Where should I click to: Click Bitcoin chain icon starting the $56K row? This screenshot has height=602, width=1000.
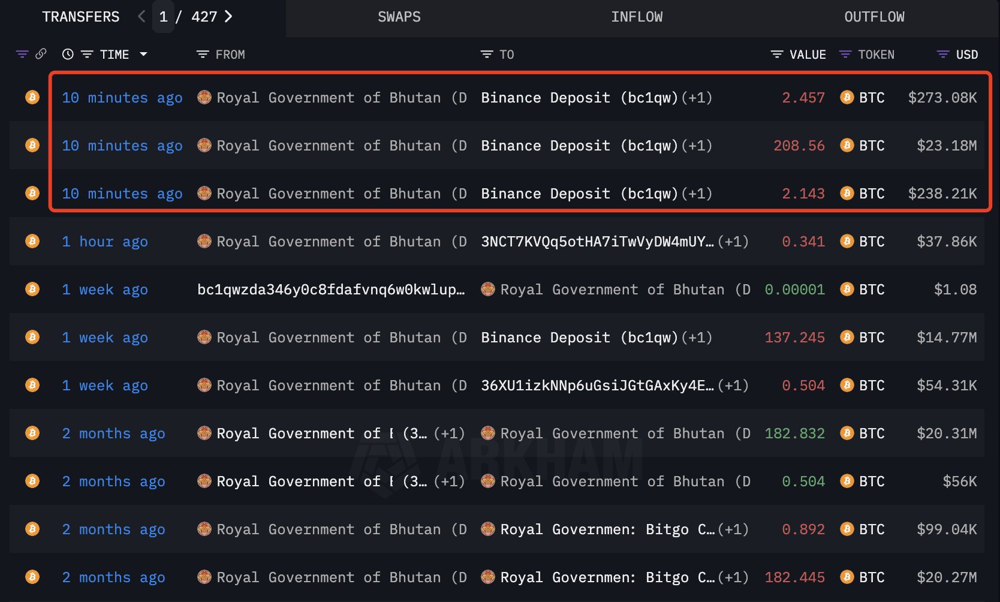click(32, 481)
